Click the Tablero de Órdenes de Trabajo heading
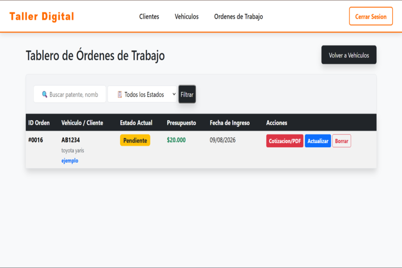The width and height of the screenshot is (402, 268). 95,55
